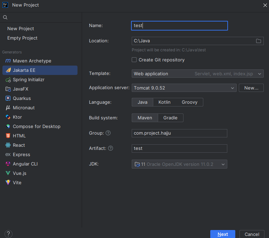
Task: Click the search magnifier icon
Action: (x=5, y=17)
